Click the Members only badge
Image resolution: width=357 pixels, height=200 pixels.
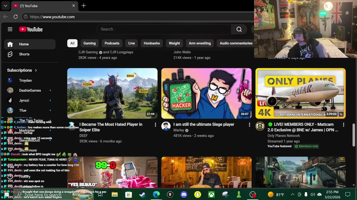[x=307, y=146]
